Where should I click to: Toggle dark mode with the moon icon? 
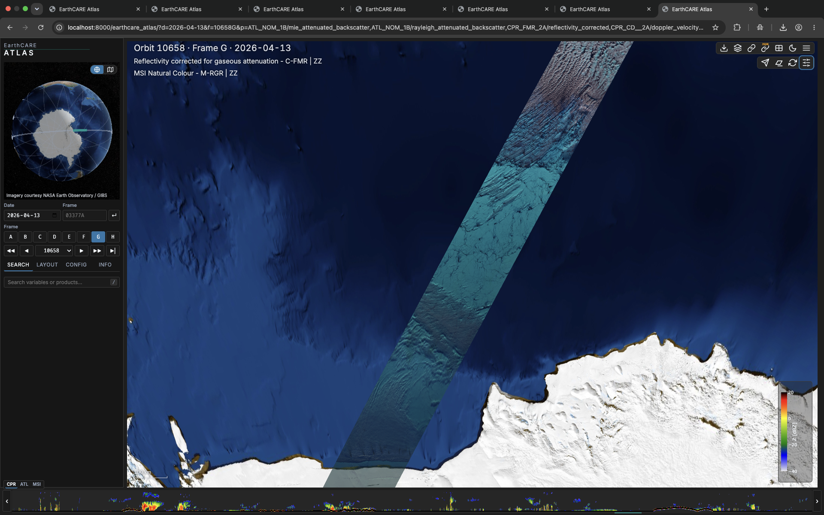[793, 48]
